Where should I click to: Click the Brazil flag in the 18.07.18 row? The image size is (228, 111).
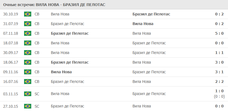28,43
